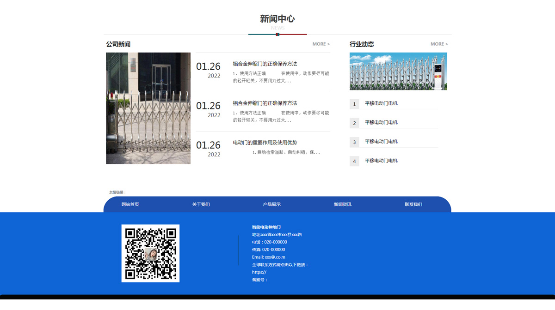
Task: Click the center marker under 新闻中心 heading
Action: 277,34
